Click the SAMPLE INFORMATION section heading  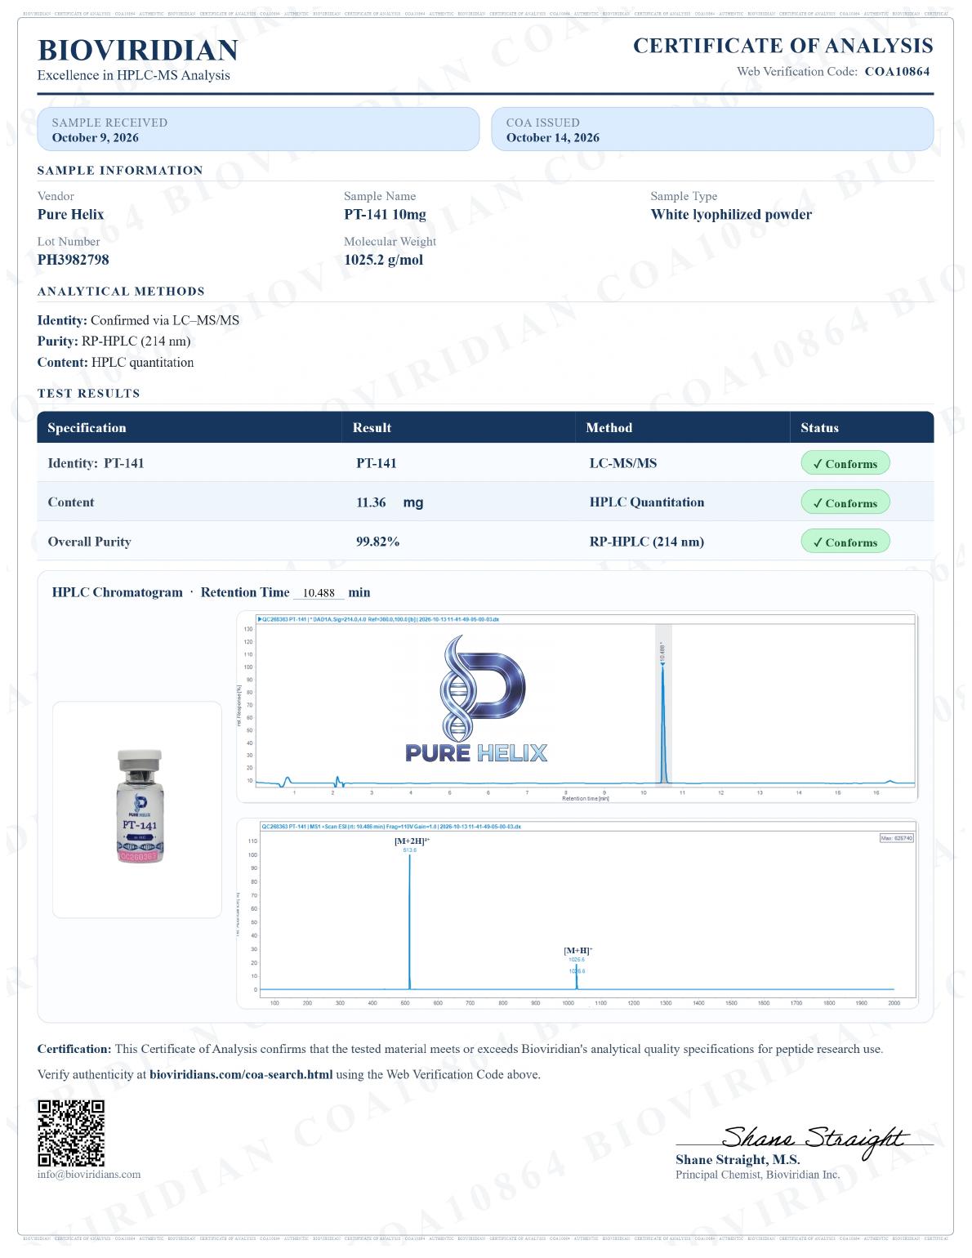tap(121, 172)
